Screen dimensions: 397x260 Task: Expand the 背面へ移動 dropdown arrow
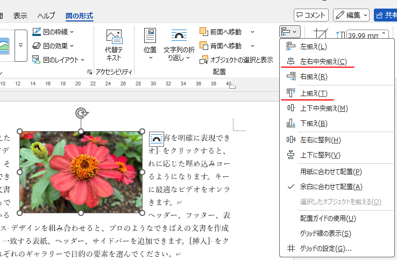tap(252, 46)
